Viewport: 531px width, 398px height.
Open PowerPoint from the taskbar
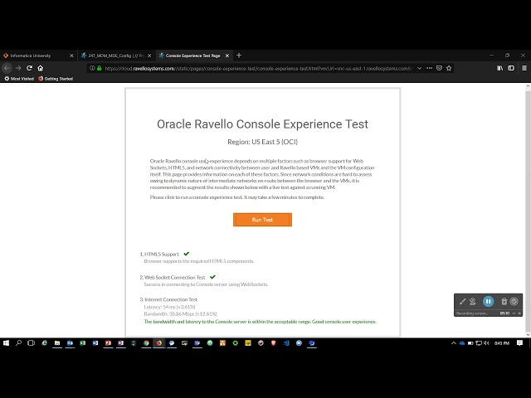click(x=108, y=342)
